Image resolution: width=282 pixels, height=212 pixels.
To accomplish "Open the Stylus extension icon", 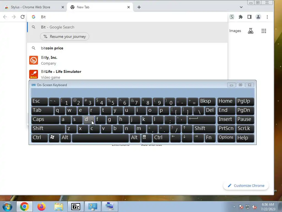I will click(x=232, y=17).
